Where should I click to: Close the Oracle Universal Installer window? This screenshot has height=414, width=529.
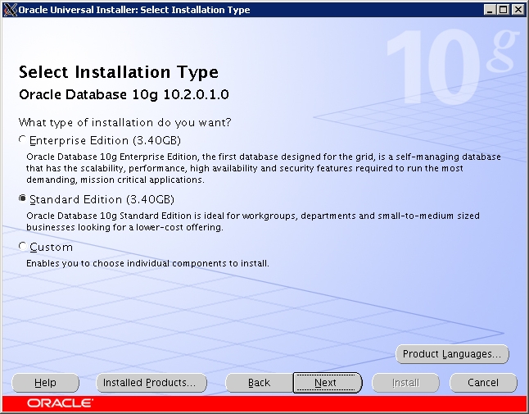518,10
